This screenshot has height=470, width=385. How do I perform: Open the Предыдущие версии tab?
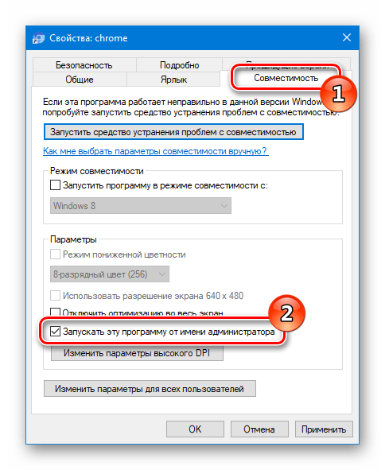pos(286,62)
